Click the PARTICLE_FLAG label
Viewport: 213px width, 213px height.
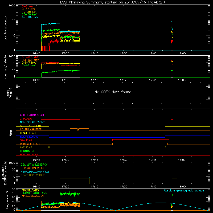(x=30, y=144)
